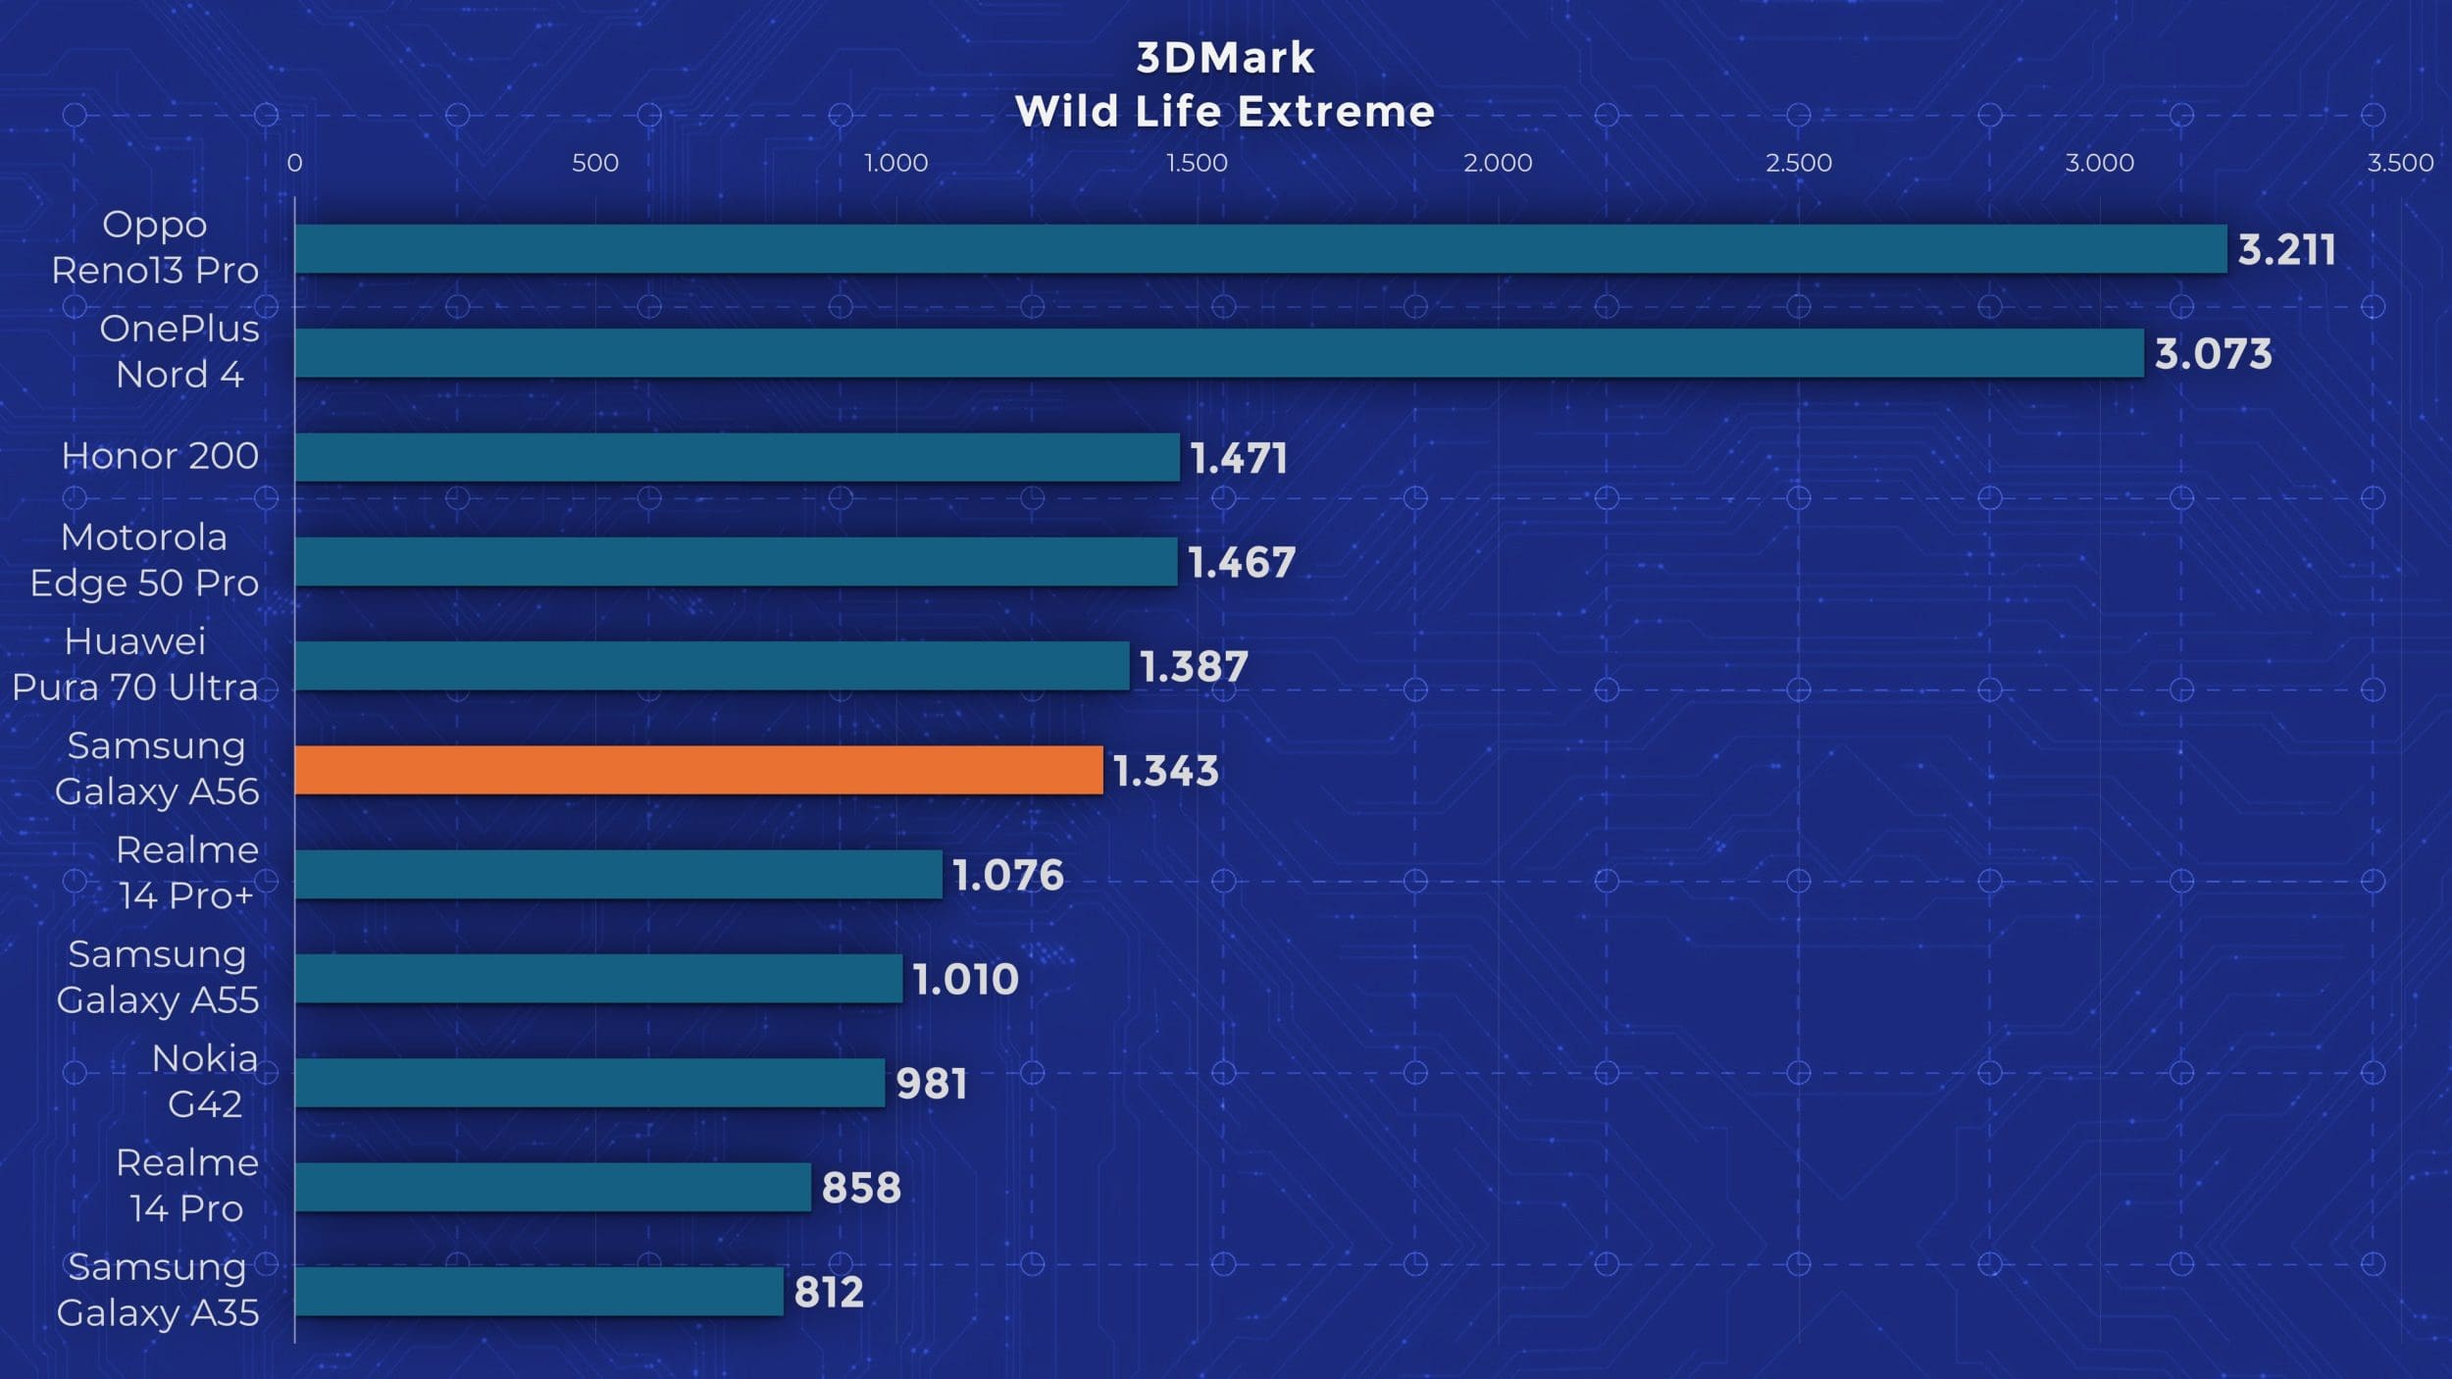
Task: Click the 1.076 score value
Action: (x=1008, y=875)
